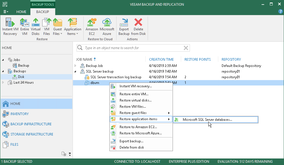The image size is (284, 165).
Task: Select Disk under Backups in tree
Action: click(21, 77)
